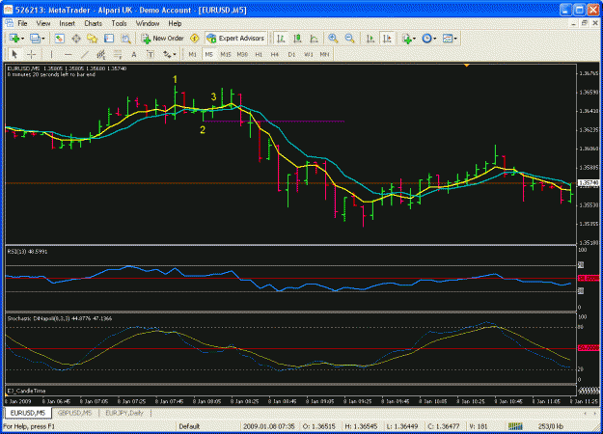Select the purple horizontal line on chart
603x434 pixels.
click(x=274, y=122)
